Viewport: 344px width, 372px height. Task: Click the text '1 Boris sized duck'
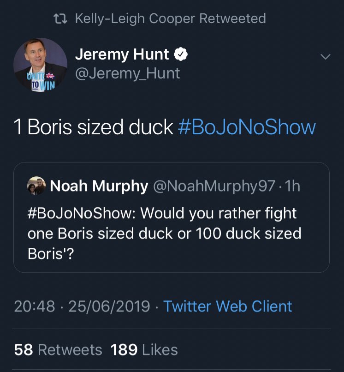[94, 127]
